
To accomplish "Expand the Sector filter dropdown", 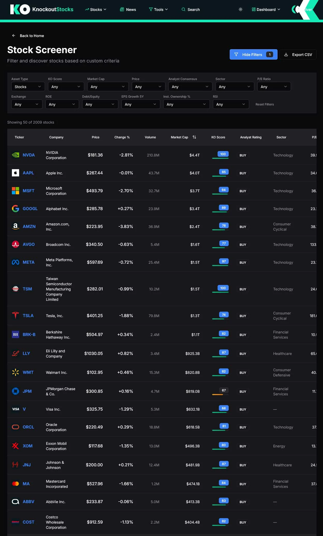I will pos(234,87).
